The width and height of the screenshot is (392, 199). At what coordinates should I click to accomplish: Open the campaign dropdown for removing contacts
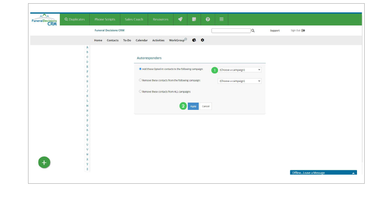click(240, 81)
